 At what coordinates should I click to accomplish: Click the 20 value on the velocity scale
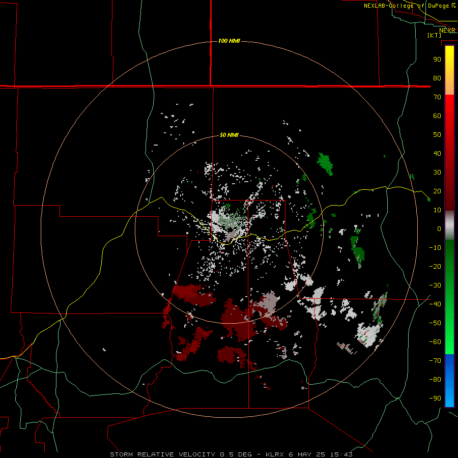[437, 191]
